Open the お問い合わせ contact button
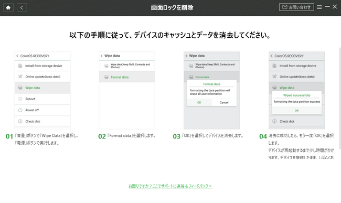Screen dimensions: 341x203 (x=296, y=7)
